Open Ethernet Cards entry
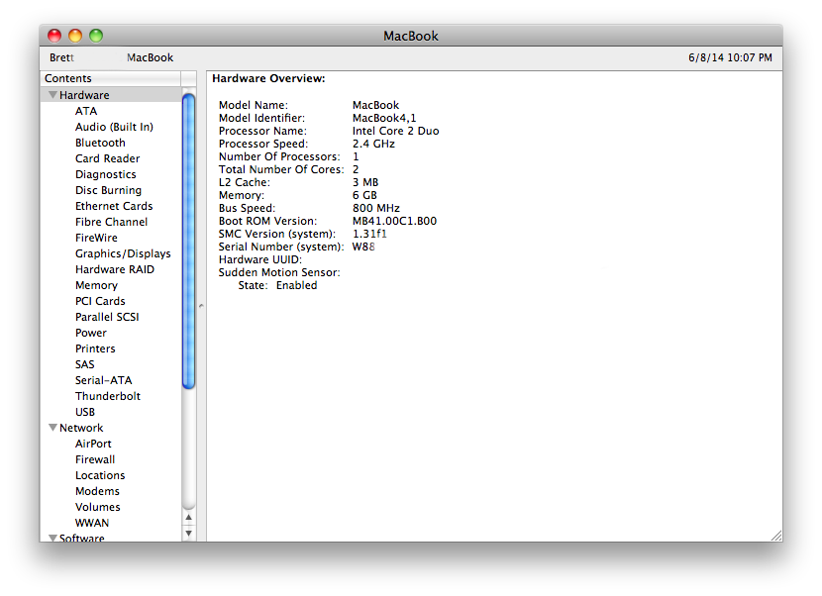This screenshot has height=596, width=822. [114, 206]
